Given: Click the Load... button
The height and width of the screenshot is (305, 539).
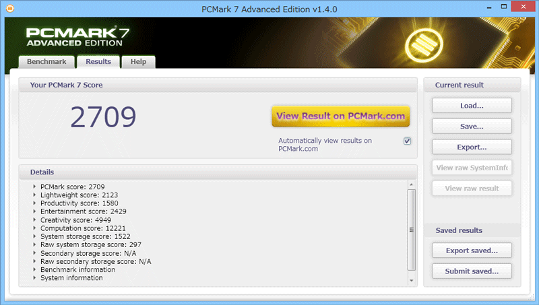Looking at the screenshot, I should tap(472, 106).
